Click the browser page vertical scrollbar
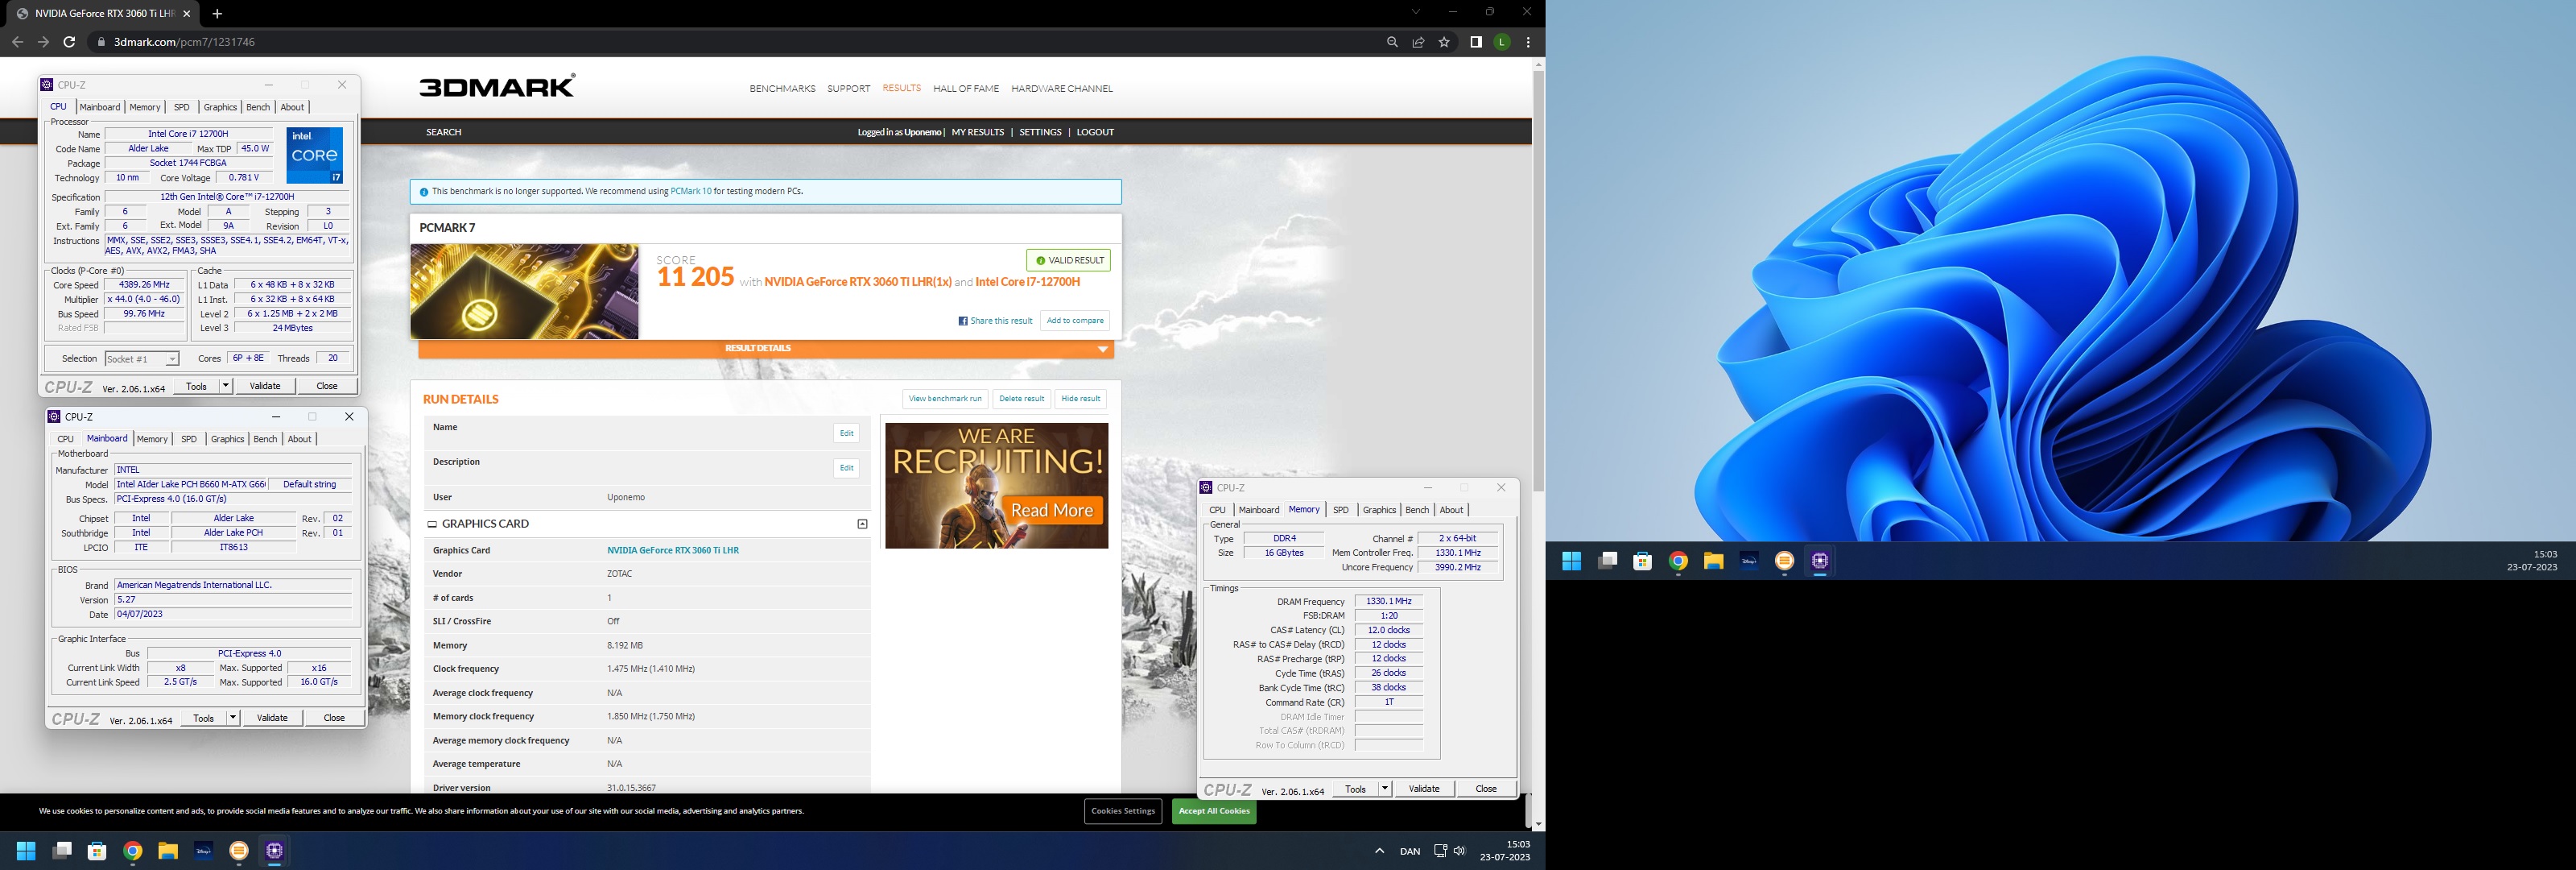 click(x=1538, y=280)
